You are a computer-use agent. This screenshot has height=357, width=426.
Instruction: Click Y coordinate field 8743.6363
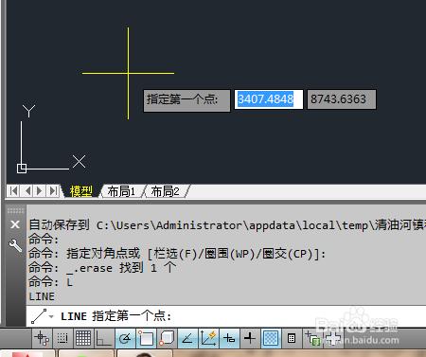click(342, 99)
